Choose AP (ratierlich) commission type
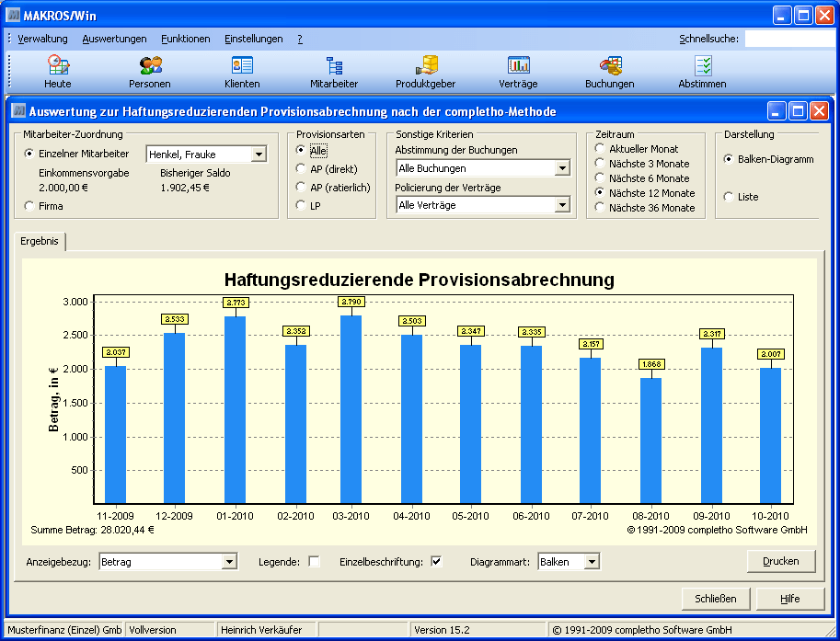The image size is (840, 641). 301,188
